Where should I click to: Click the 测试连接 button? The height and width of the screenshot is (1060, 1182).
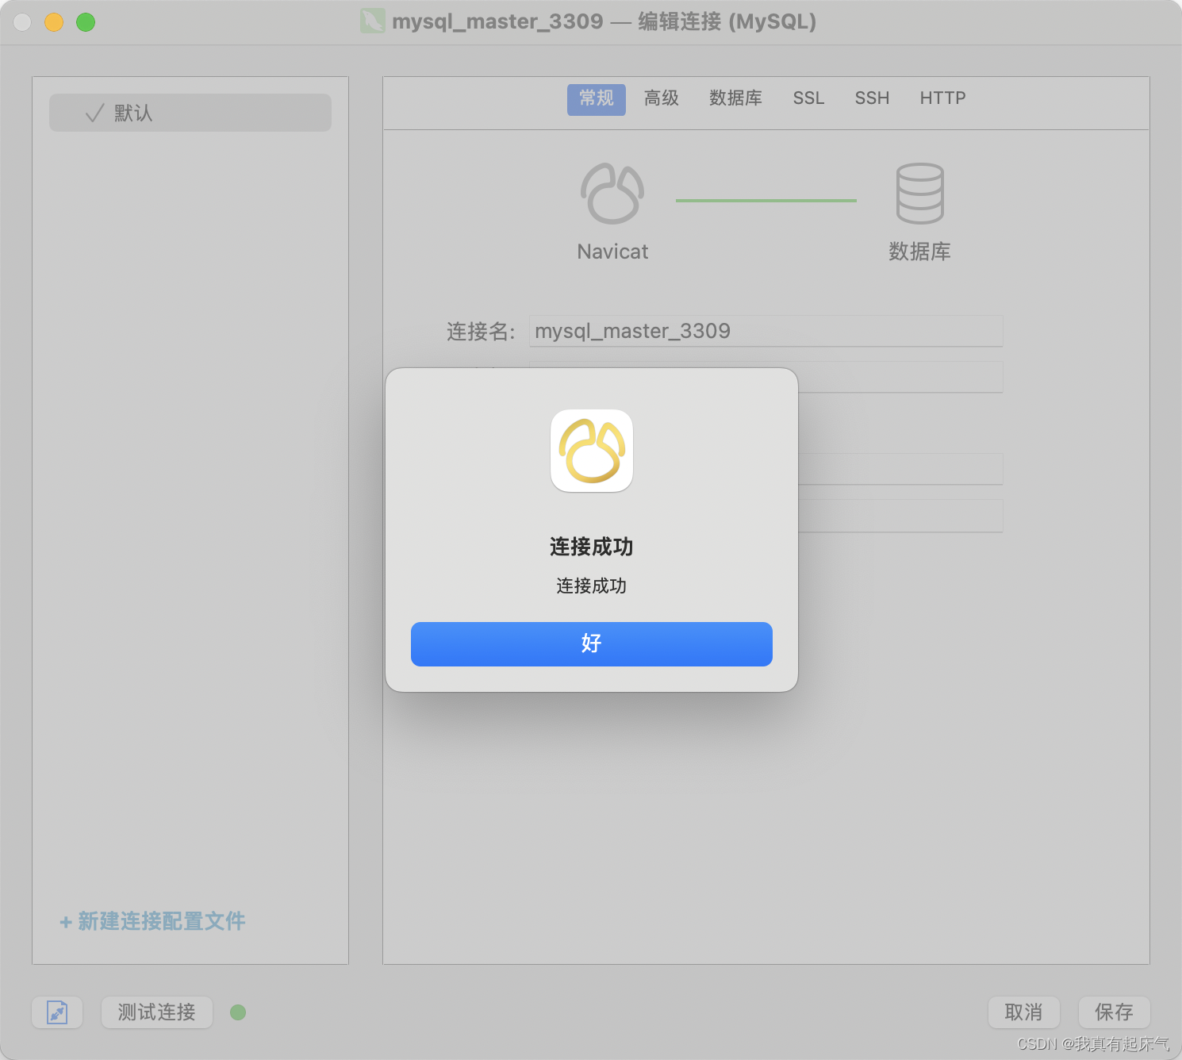157,1012
